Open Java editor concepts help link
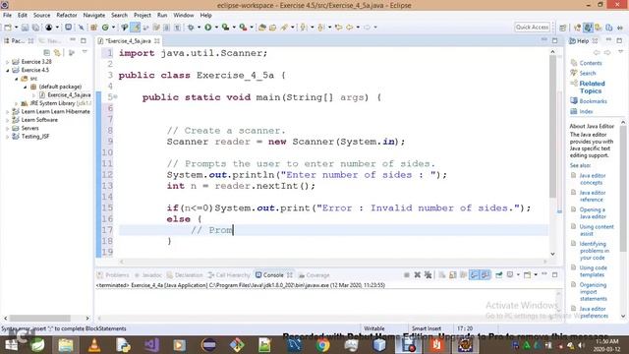The image size is (629, 354). [x=592, y=179]
